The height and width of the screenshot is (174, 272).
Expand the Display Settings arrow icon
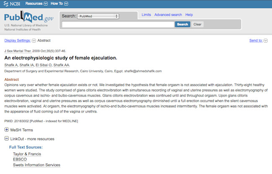pyautogui.click(x=34, y=41)
